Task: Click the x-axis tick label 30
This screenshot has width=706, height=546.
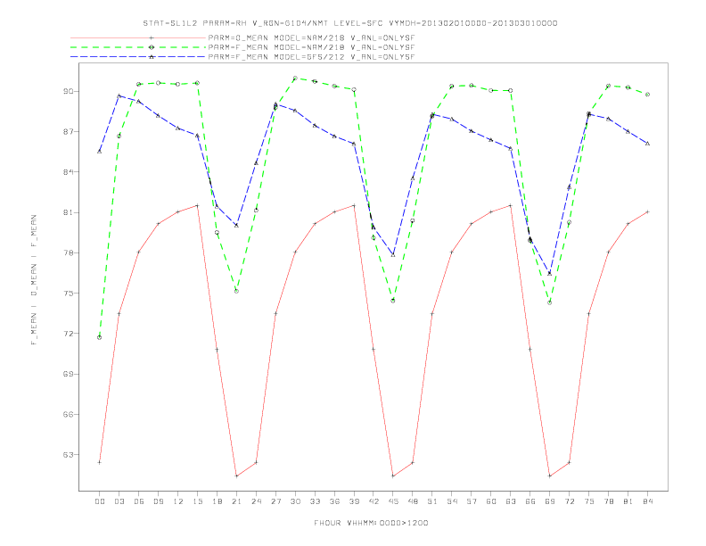Action: point(295,501)
